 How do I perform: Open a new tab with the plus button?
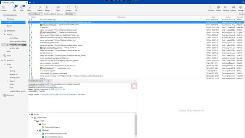[30, 3]
